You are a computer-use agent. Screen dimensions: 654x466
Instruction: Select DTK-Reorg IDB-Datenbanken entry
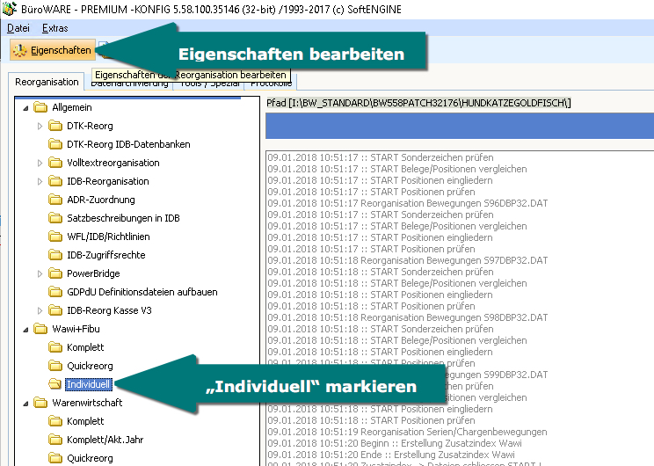click(128, 144)
